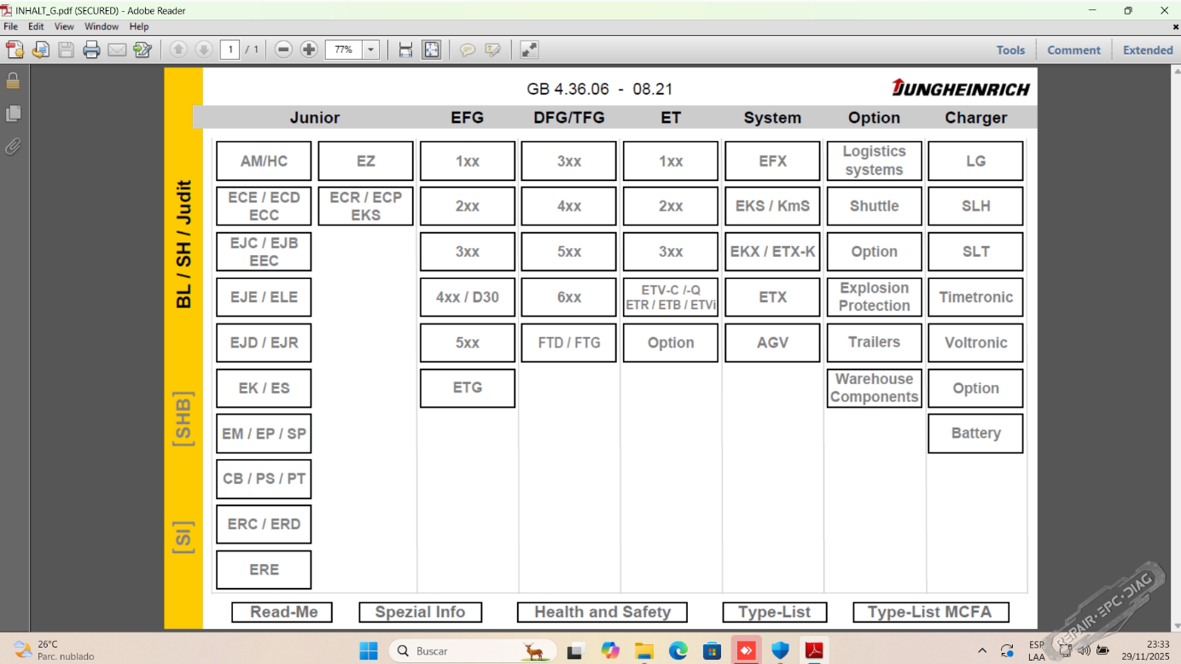
Task: Expand the Comment pane
Action: (1073, 50)
